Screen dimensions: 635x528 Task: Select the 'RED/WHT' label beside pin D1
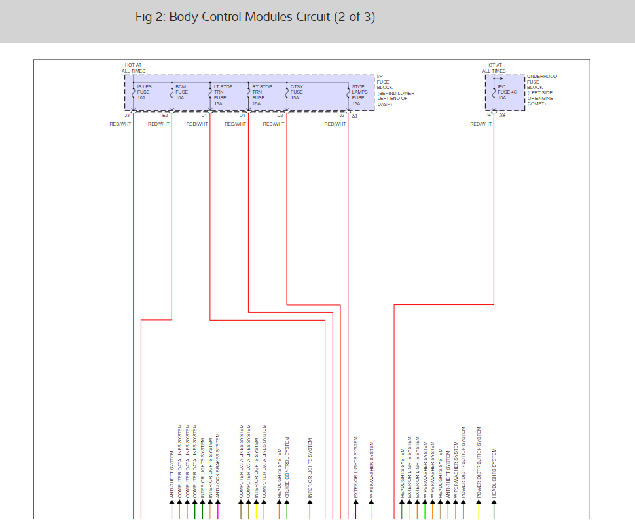point(235,124)
